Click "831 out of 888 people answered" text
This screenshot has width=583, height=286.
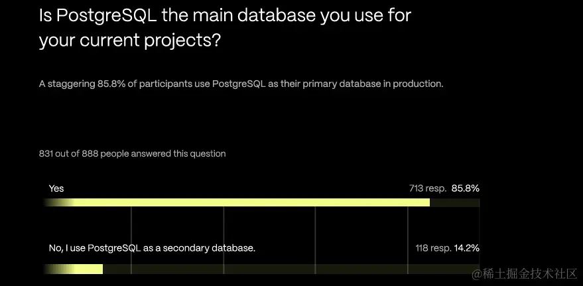(x=133, y=153)
